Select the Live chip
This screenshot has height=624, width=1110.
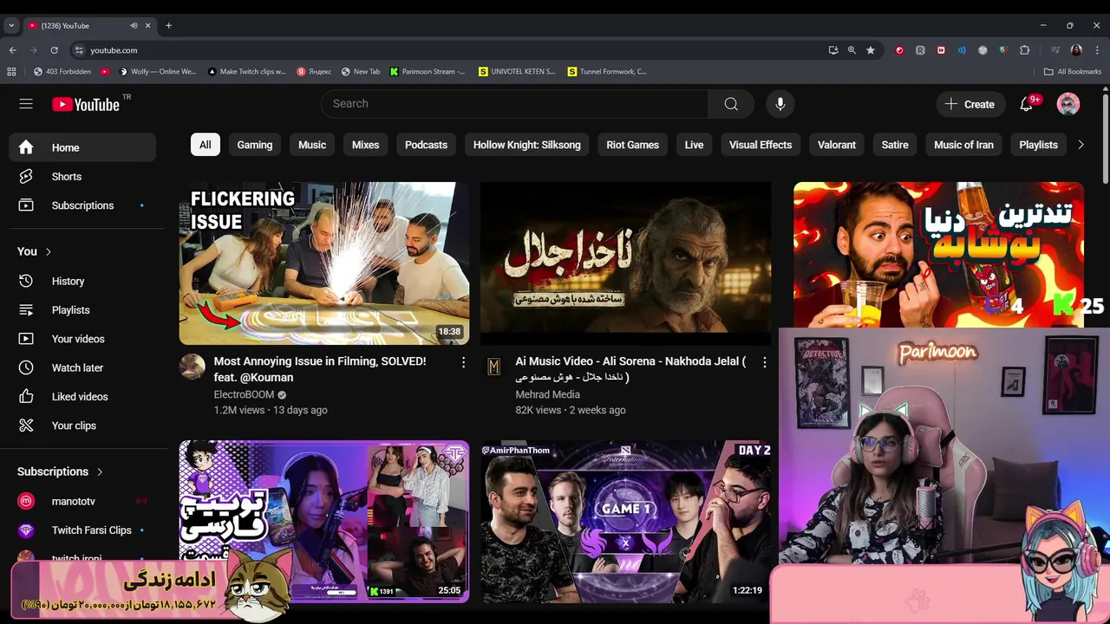click(x=694, y=145)
